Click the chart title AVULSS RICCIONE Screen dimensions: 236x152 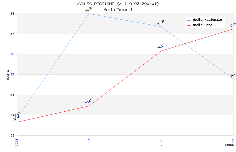click(118, 4)
